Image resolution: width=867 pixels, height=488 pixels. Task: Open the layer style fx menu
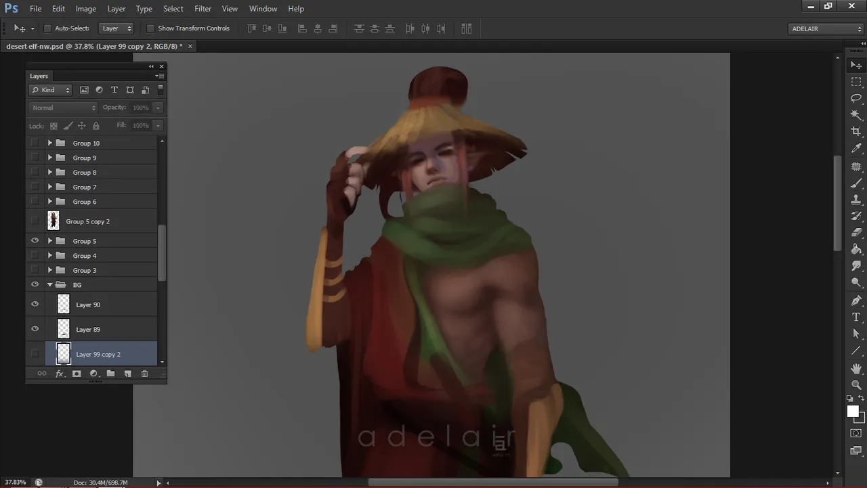point(60,374)
